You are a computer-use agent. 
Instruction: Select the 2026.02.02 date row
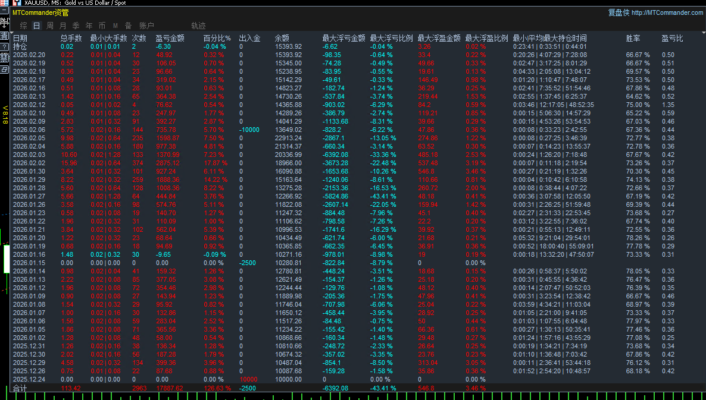358,163
